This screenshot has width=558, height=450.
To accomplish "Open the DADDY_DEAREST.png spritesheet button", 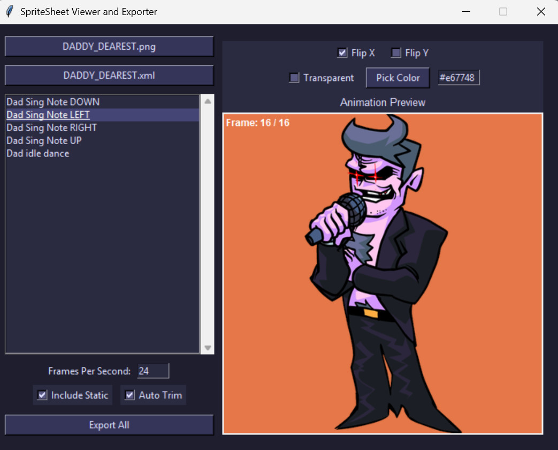I will coord(109,46).
